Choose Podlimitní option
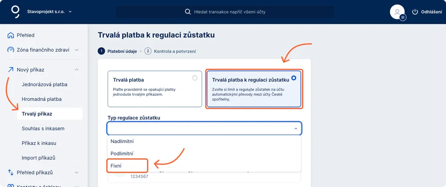The height and width of the screenshot is (187, 446). 204,154
